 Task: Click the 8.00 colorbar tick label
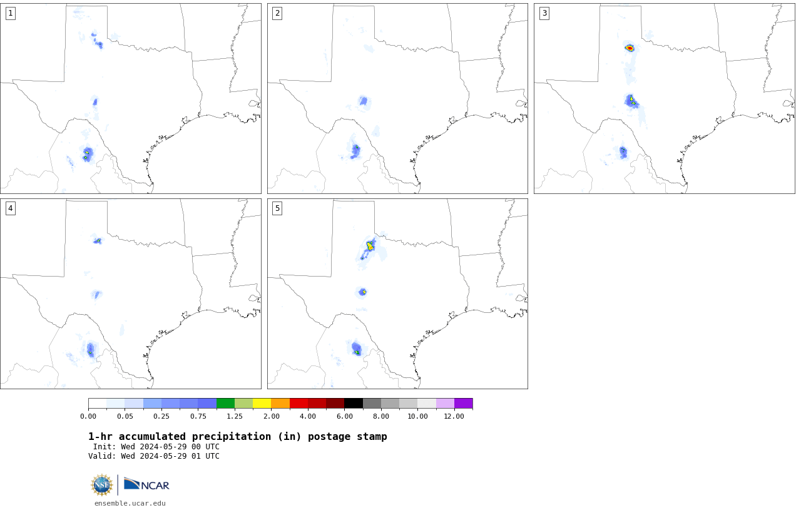pyautogui.click(x=381, y=416)
